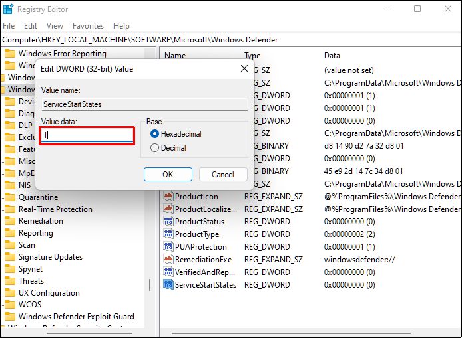
Task: Select the Real-Time Protection tree key
Action: pos(55,209)
